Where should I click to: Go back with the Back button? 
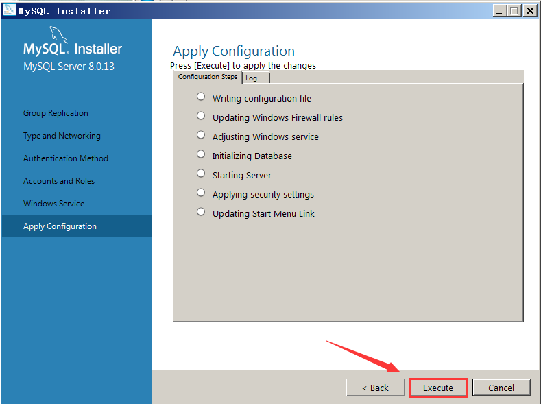click(x=375, y=388)
